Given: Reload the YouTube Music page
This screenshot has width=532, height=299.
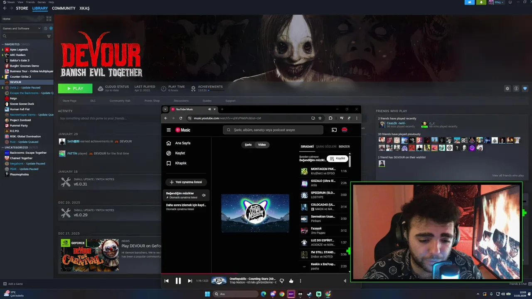Looking at the screenshot, I should (180, 118).
